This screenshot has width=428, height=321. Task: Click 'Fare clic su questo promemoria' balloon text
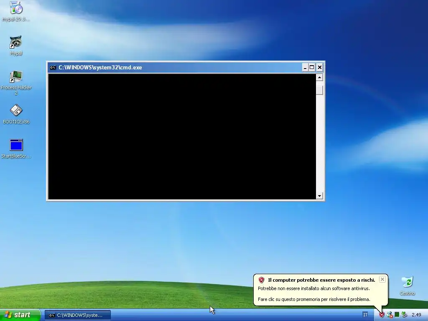[314, 299]
